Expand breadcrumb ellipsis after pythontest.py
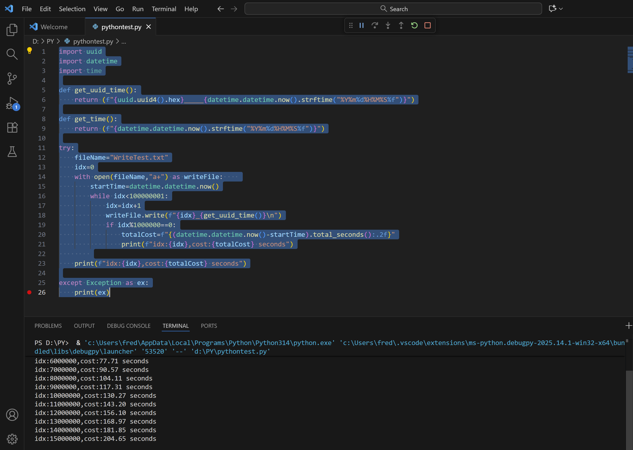The height and width of the screenshot is (450, 633). click(124, 41)
